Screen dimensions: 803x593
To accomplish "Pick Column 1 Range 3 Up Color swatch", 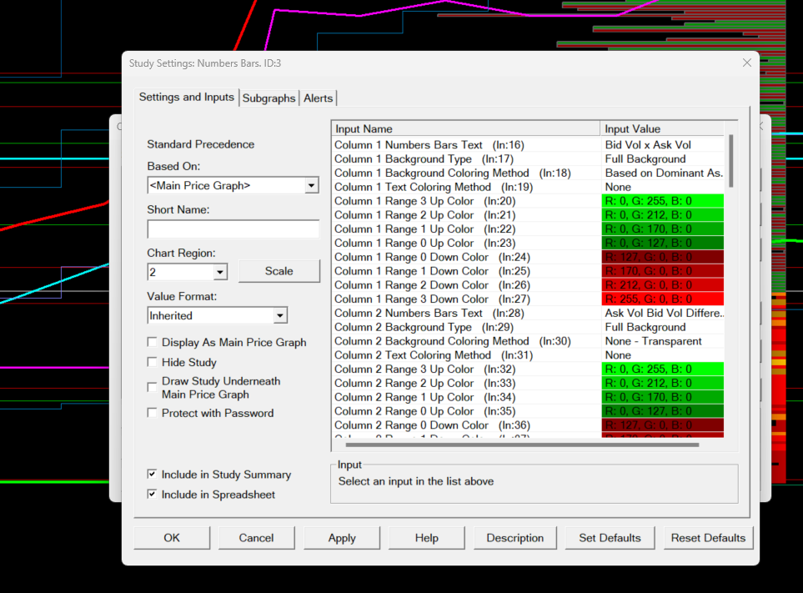I will pyautogui.click(x=662, y=201).
